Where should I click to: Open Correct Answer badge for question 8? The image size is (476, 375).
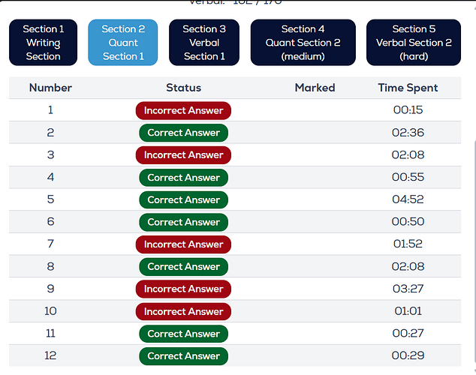[x=183, y=267]
